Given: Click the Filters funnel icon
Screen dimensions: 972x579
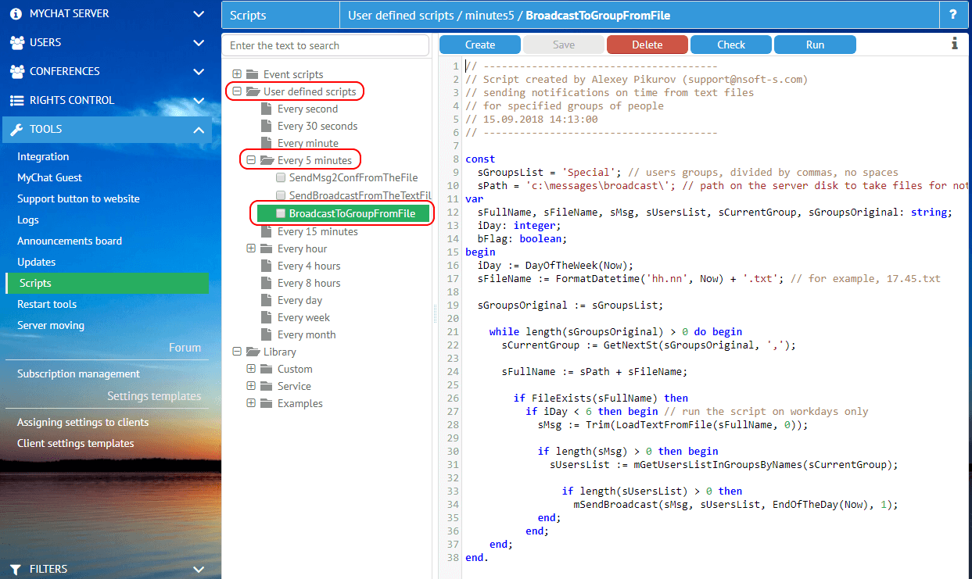Looking at the screenshot, I should (16, 569).
